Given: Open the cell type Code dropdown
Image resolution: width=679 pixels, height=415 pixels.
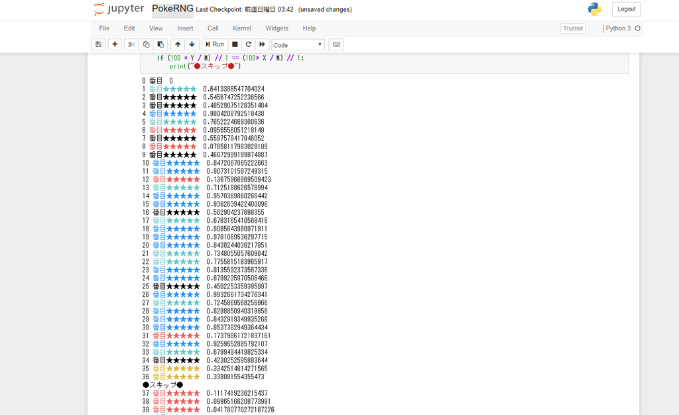Looking at the screenshot, I should click(298, 45).
